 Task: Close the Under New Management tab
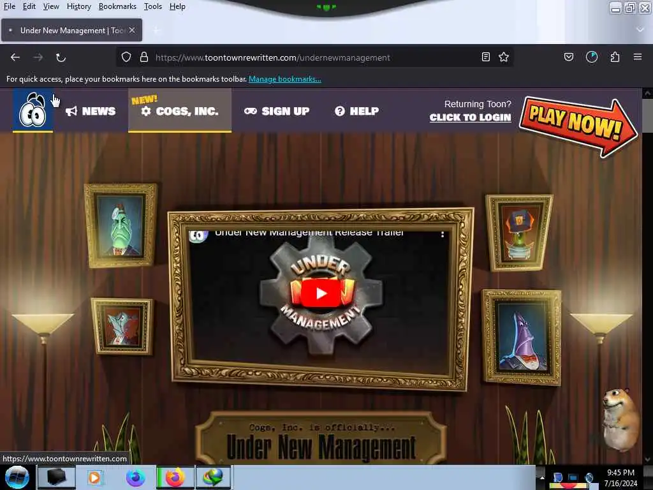coord(132,30)
